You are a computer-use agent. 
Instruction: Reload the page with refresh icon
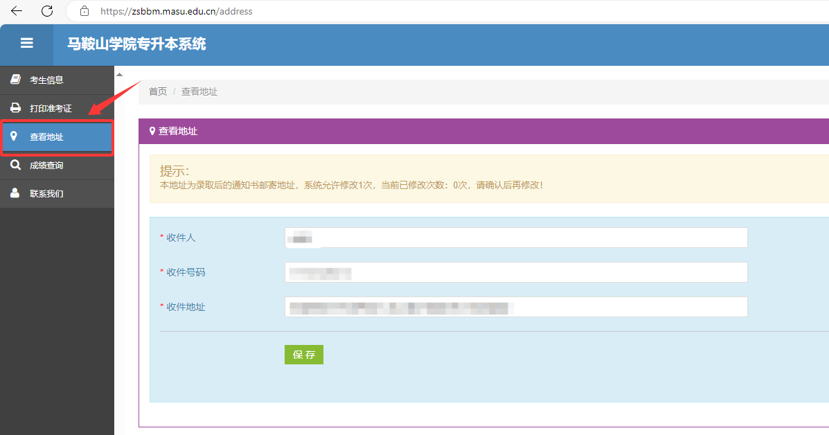[47, 11]
